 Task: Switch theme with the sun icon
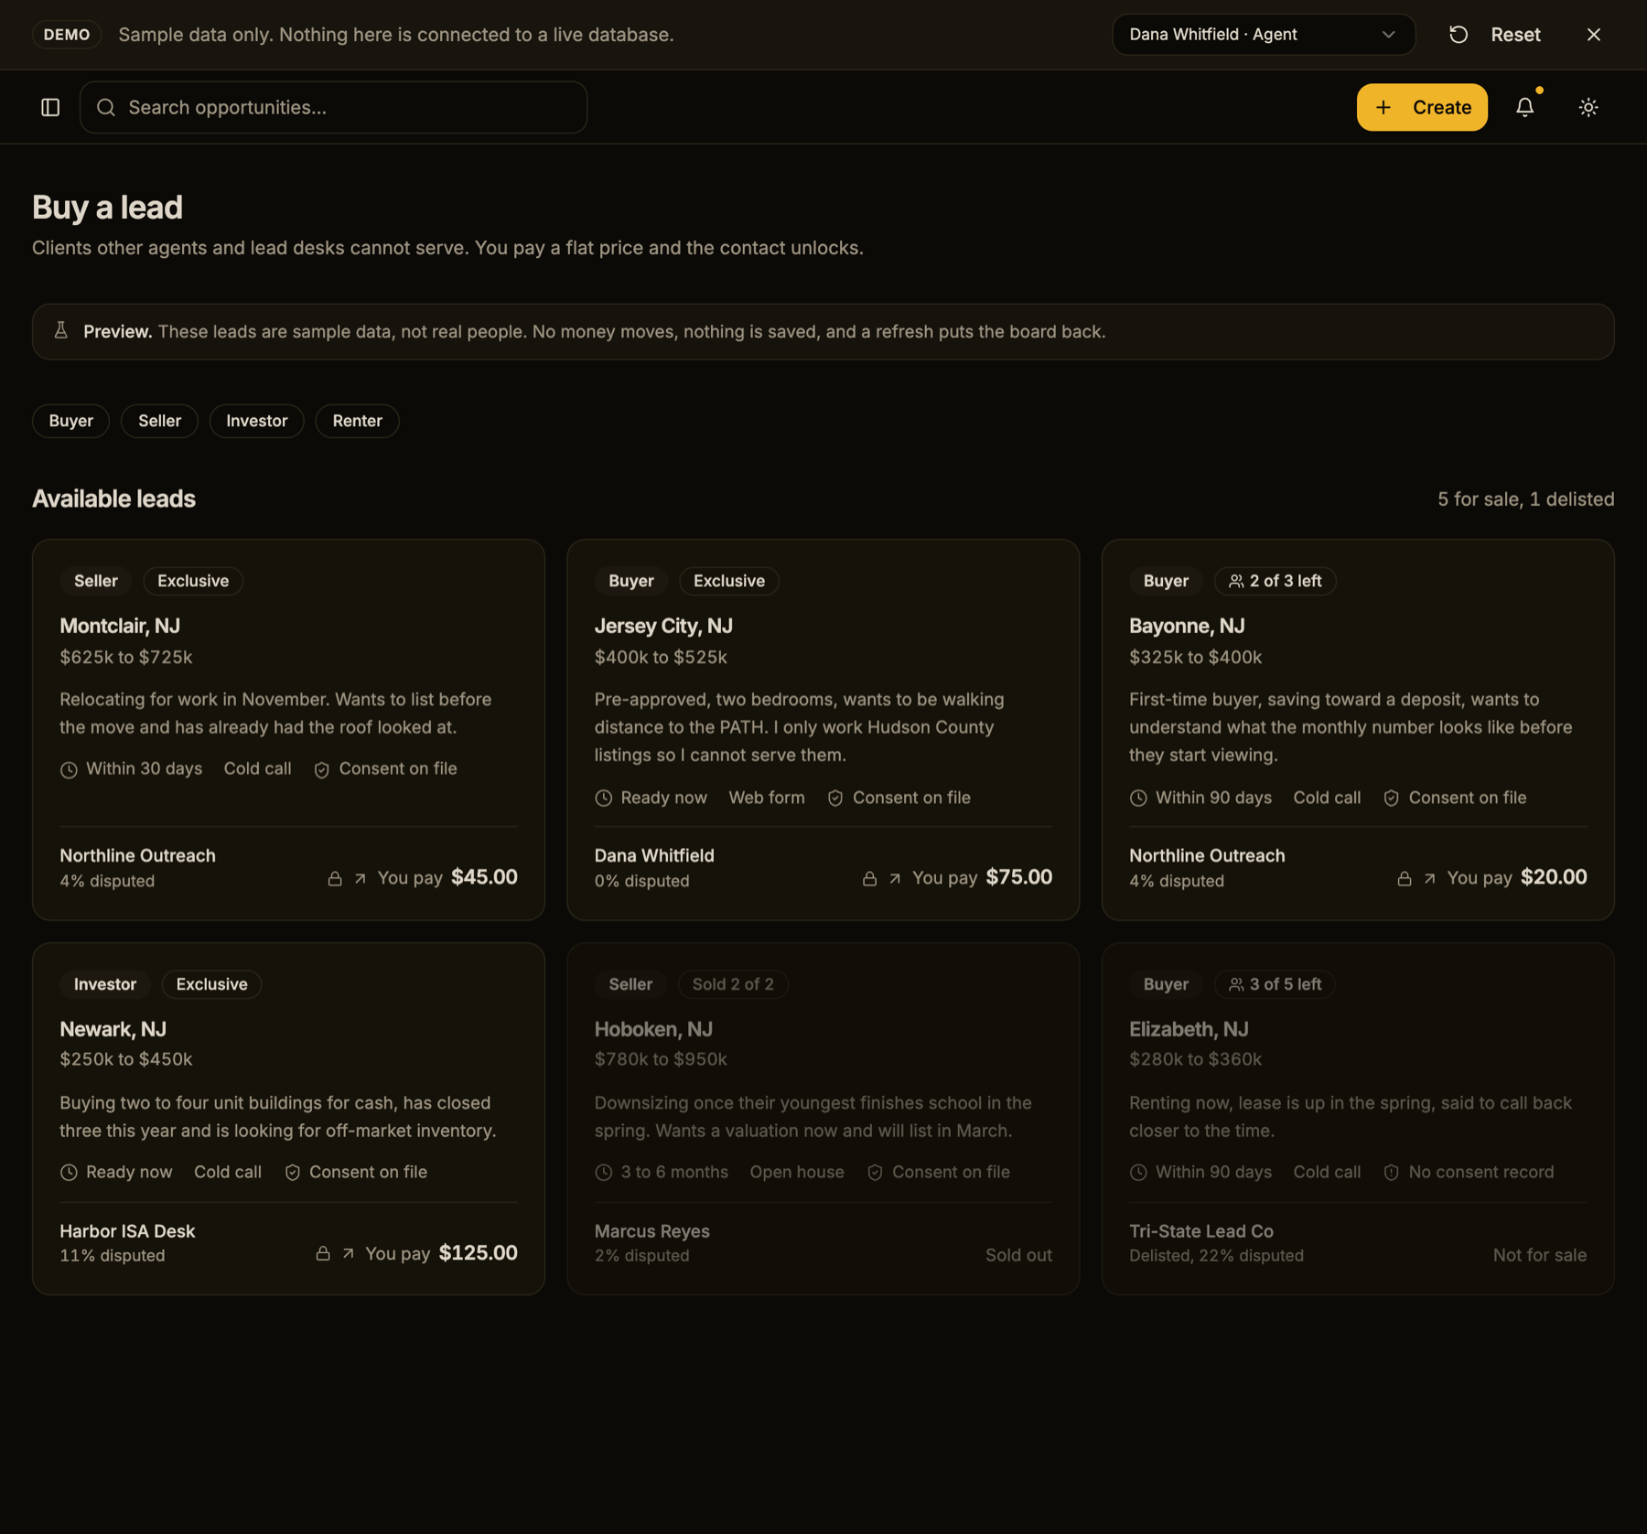point(1588,107)
